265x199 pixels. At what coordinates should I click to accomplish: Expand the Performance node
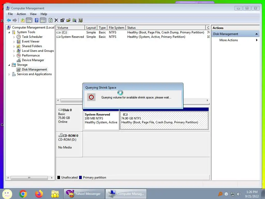14,56
